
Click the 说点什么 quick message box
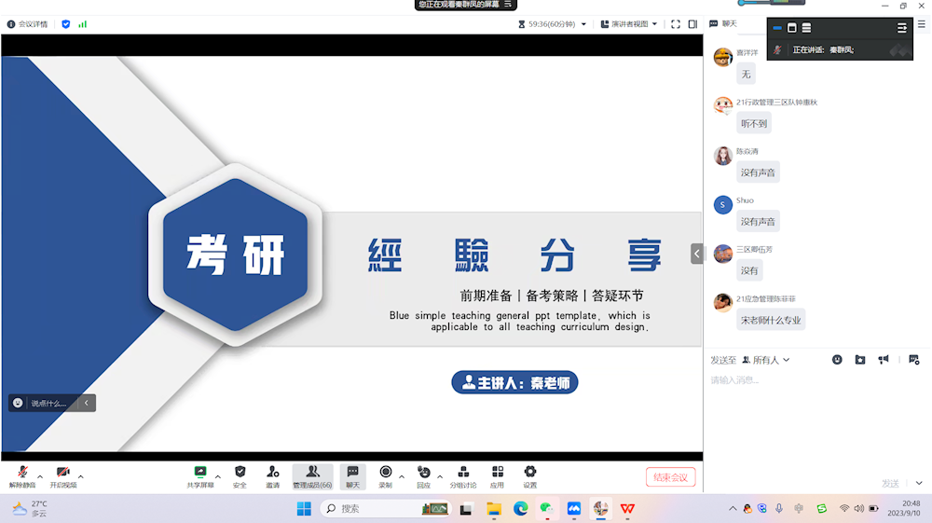coord(48,403)
